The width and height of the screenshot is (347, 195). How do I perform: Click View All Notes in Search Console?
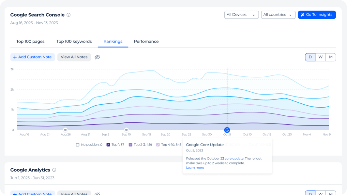click(x=74, y=57)
